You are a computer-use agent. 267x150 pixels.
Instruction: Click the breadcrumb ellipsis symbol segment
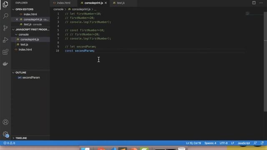tap(95, 9)
